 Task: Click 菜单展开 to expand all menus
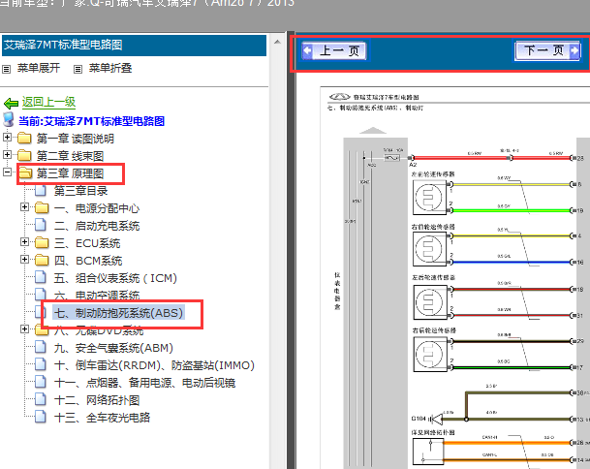point(39,68)
